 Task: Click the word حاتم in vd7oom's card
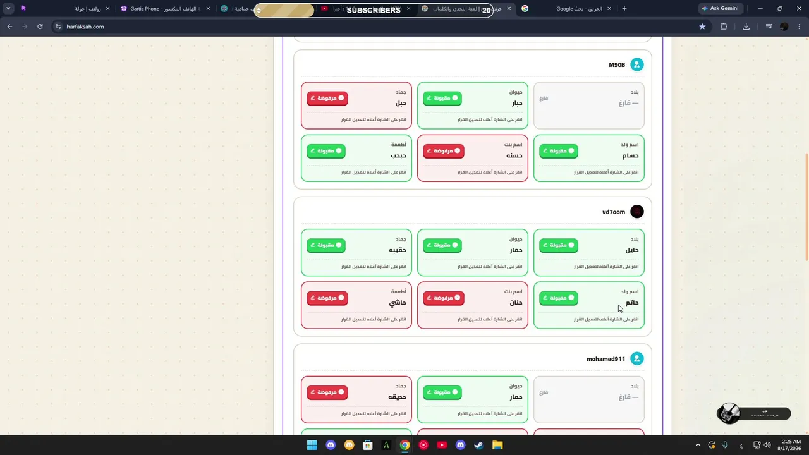coord(632,303)
